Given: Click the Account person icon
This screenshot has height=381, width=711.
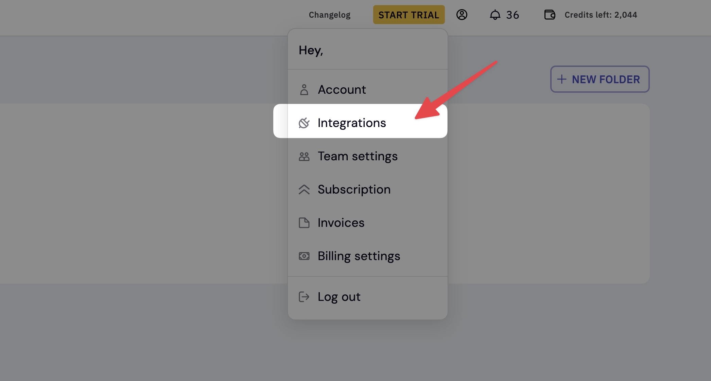Looking at the screenshot, I should point(304,90).
